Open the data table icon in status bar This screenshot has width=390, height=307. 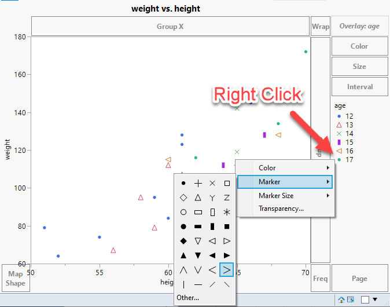click(351, 299)
